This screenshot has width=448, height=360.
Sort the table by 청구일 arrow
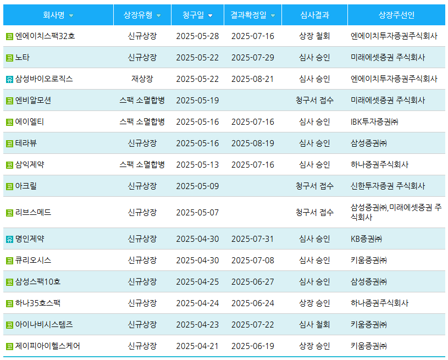click(x=210, y=15)
